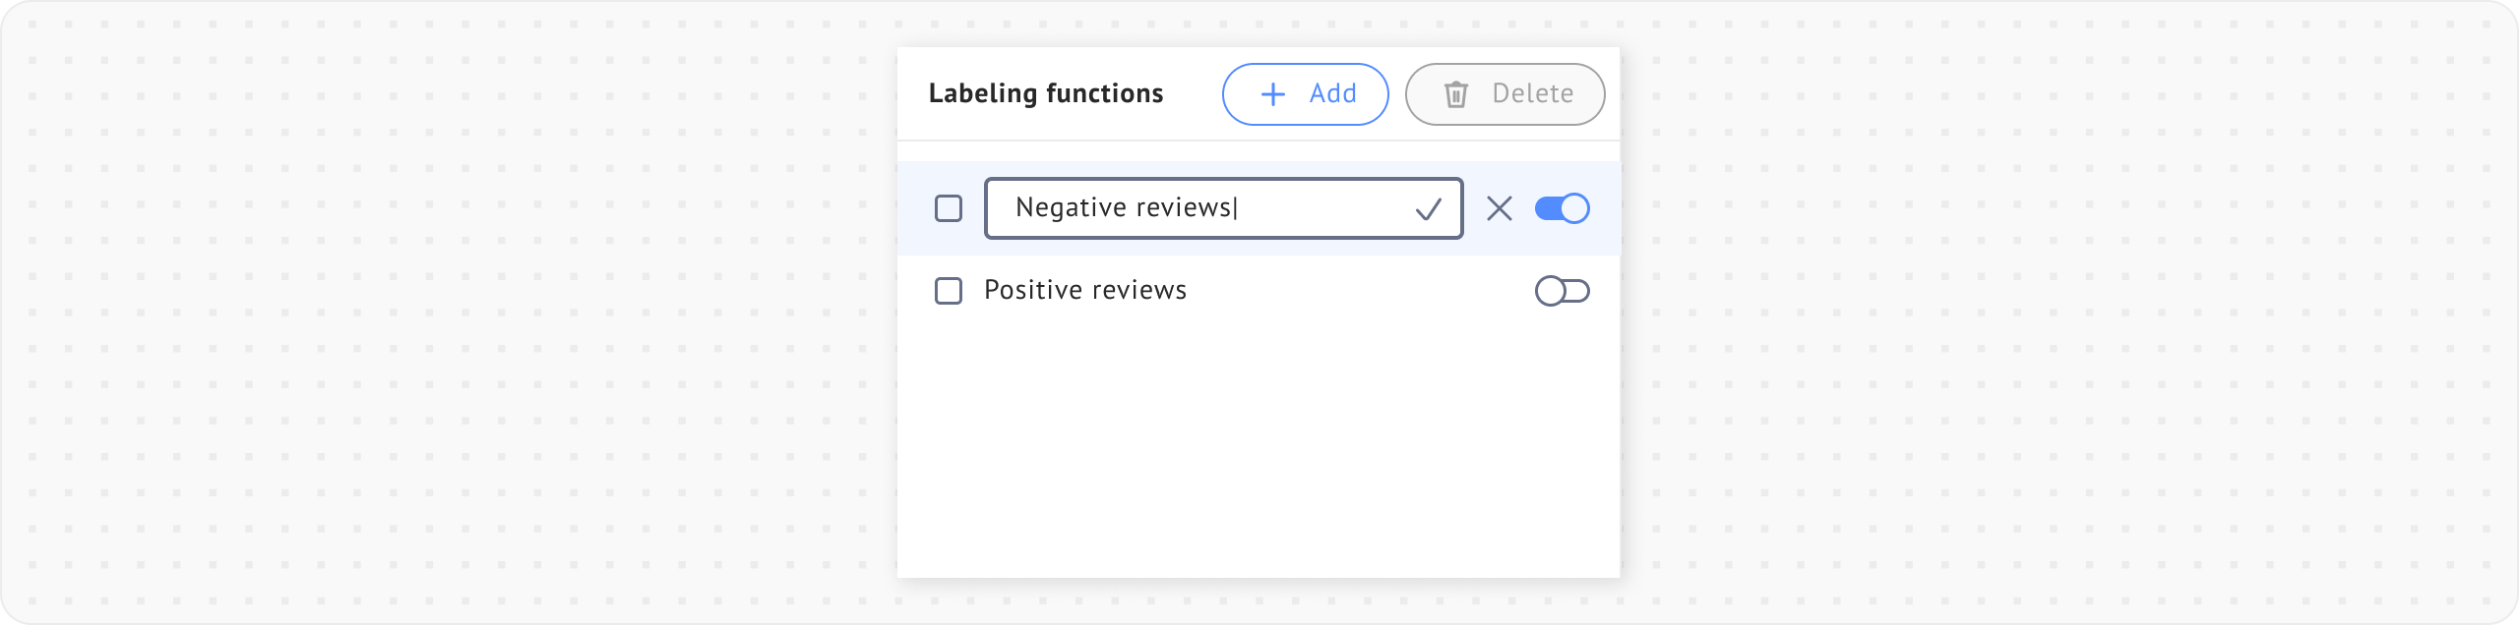Screen dimensions: 2519x625
Task: Click the Add text label
Action: [1332, 94]
